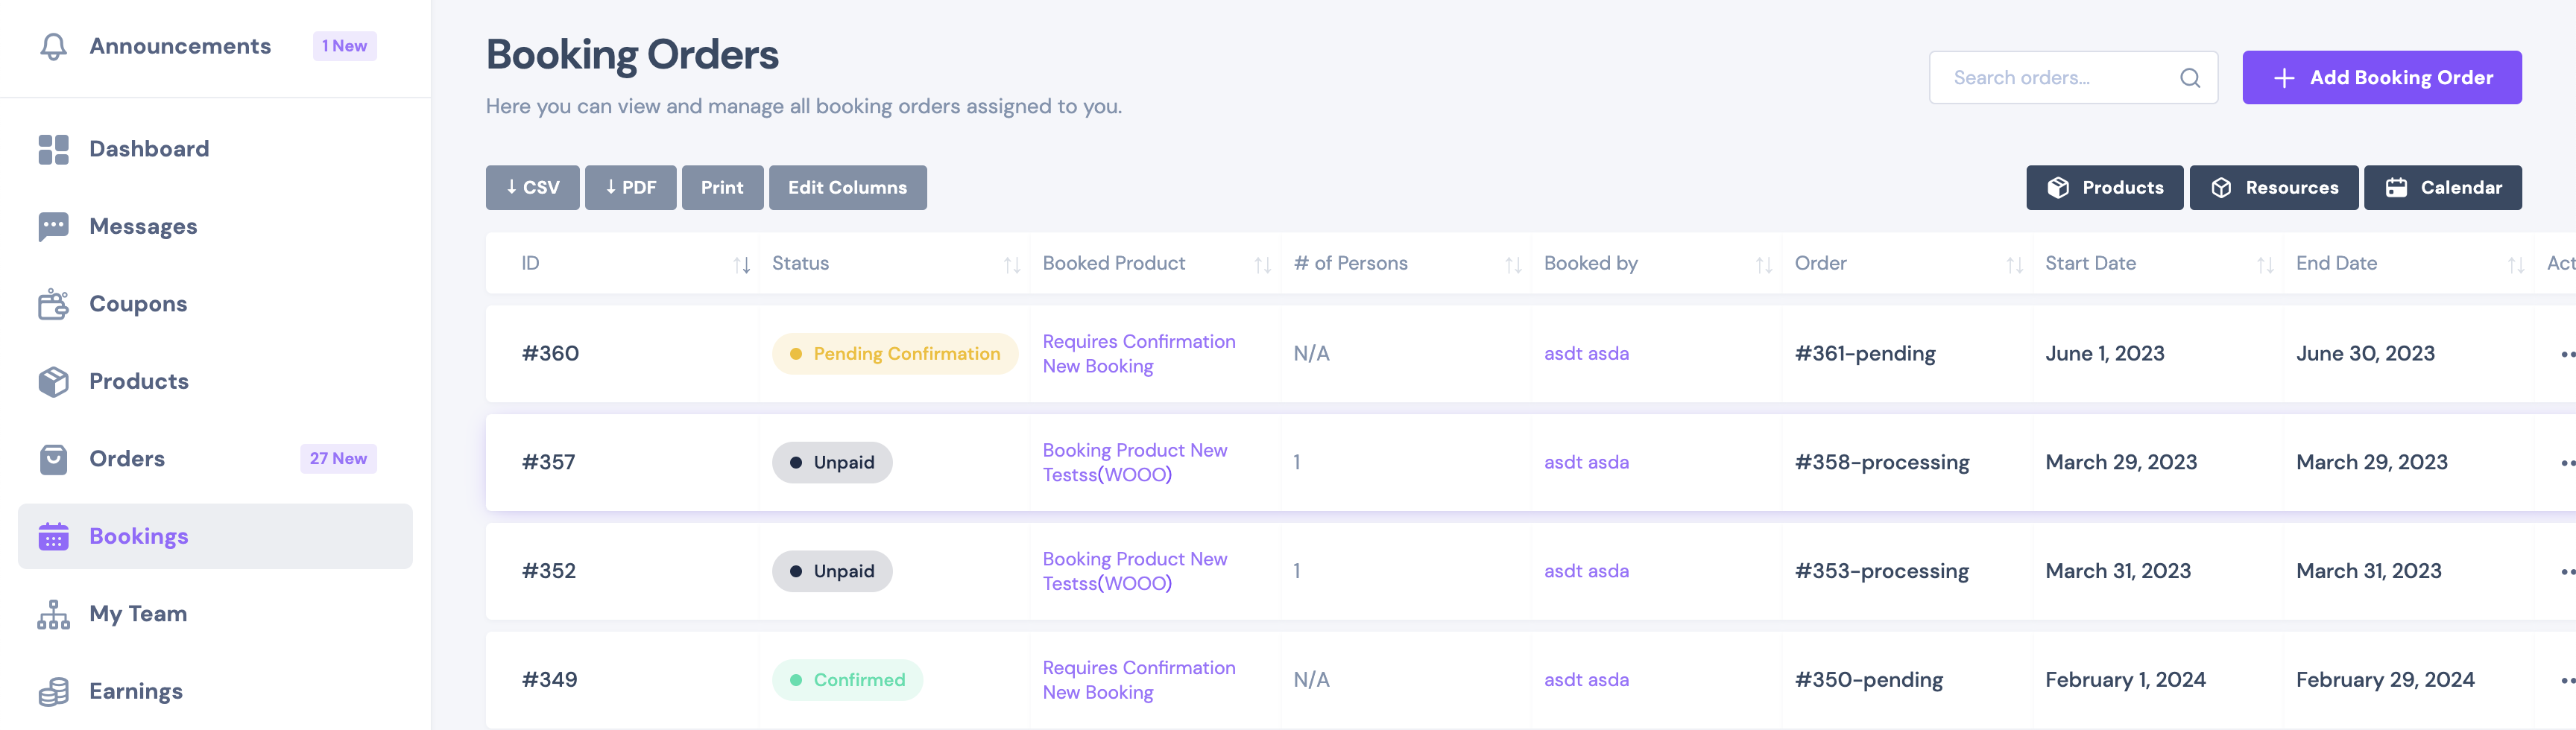Open Messages in sidebar menu
The image size is (2576, 730).
click(x=215, y=227)
